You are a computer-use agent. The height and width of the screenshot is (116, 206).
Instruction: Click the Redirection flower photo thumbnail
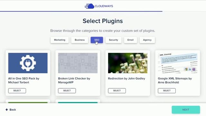point(128,63)
